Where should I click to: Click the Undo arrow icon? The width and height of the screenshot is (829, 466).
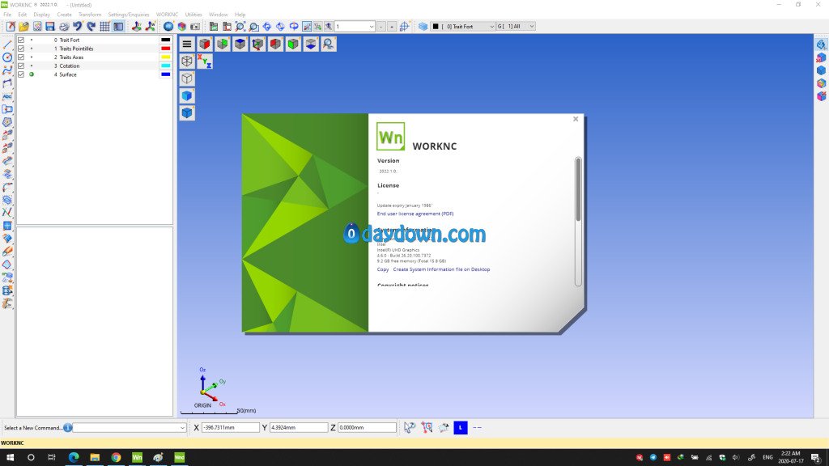tap(78, 27)
